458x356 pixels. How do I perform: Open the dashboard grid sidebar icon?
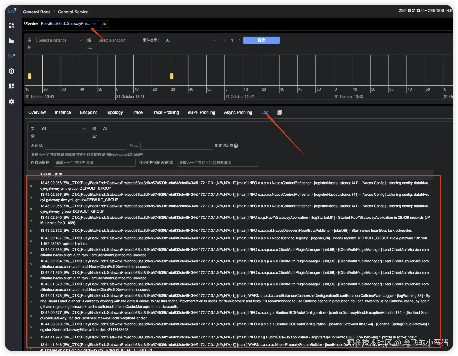pos(12,26)
